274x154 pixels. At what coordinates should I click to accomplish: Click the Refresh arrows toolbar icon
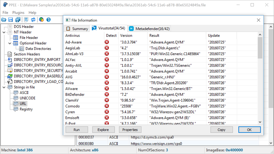click(33, 20)
